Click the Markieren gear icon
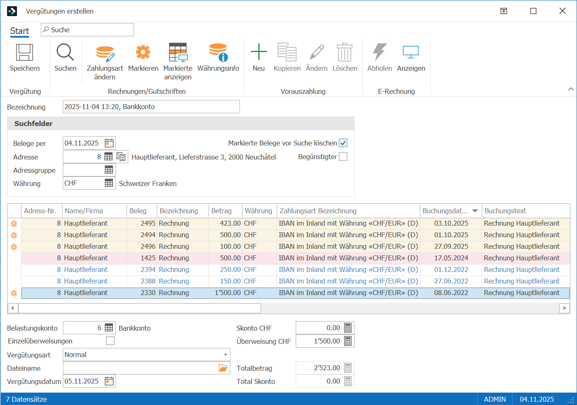 click(x=143, y=52)
